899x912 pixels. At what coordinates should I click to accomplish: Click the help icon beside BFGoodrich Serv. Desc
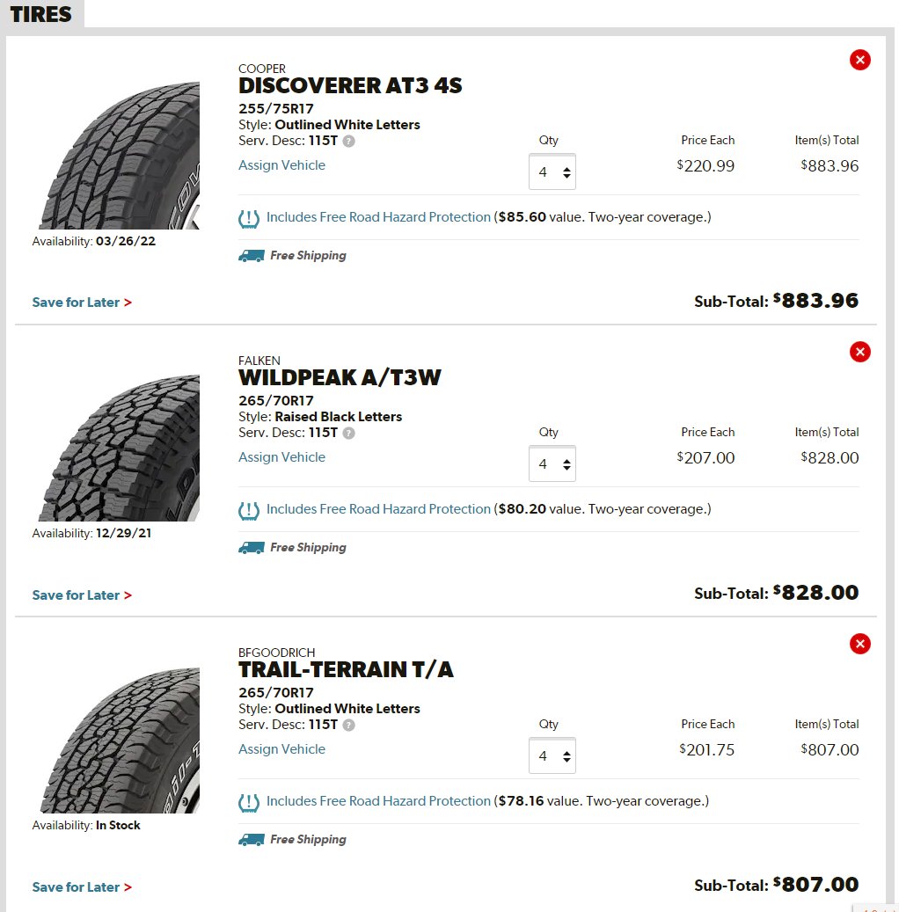348,726
